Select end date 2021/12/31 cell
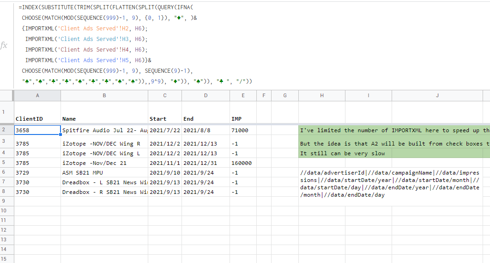The width and height of the screenshot is (490, 263). point(206,163)
